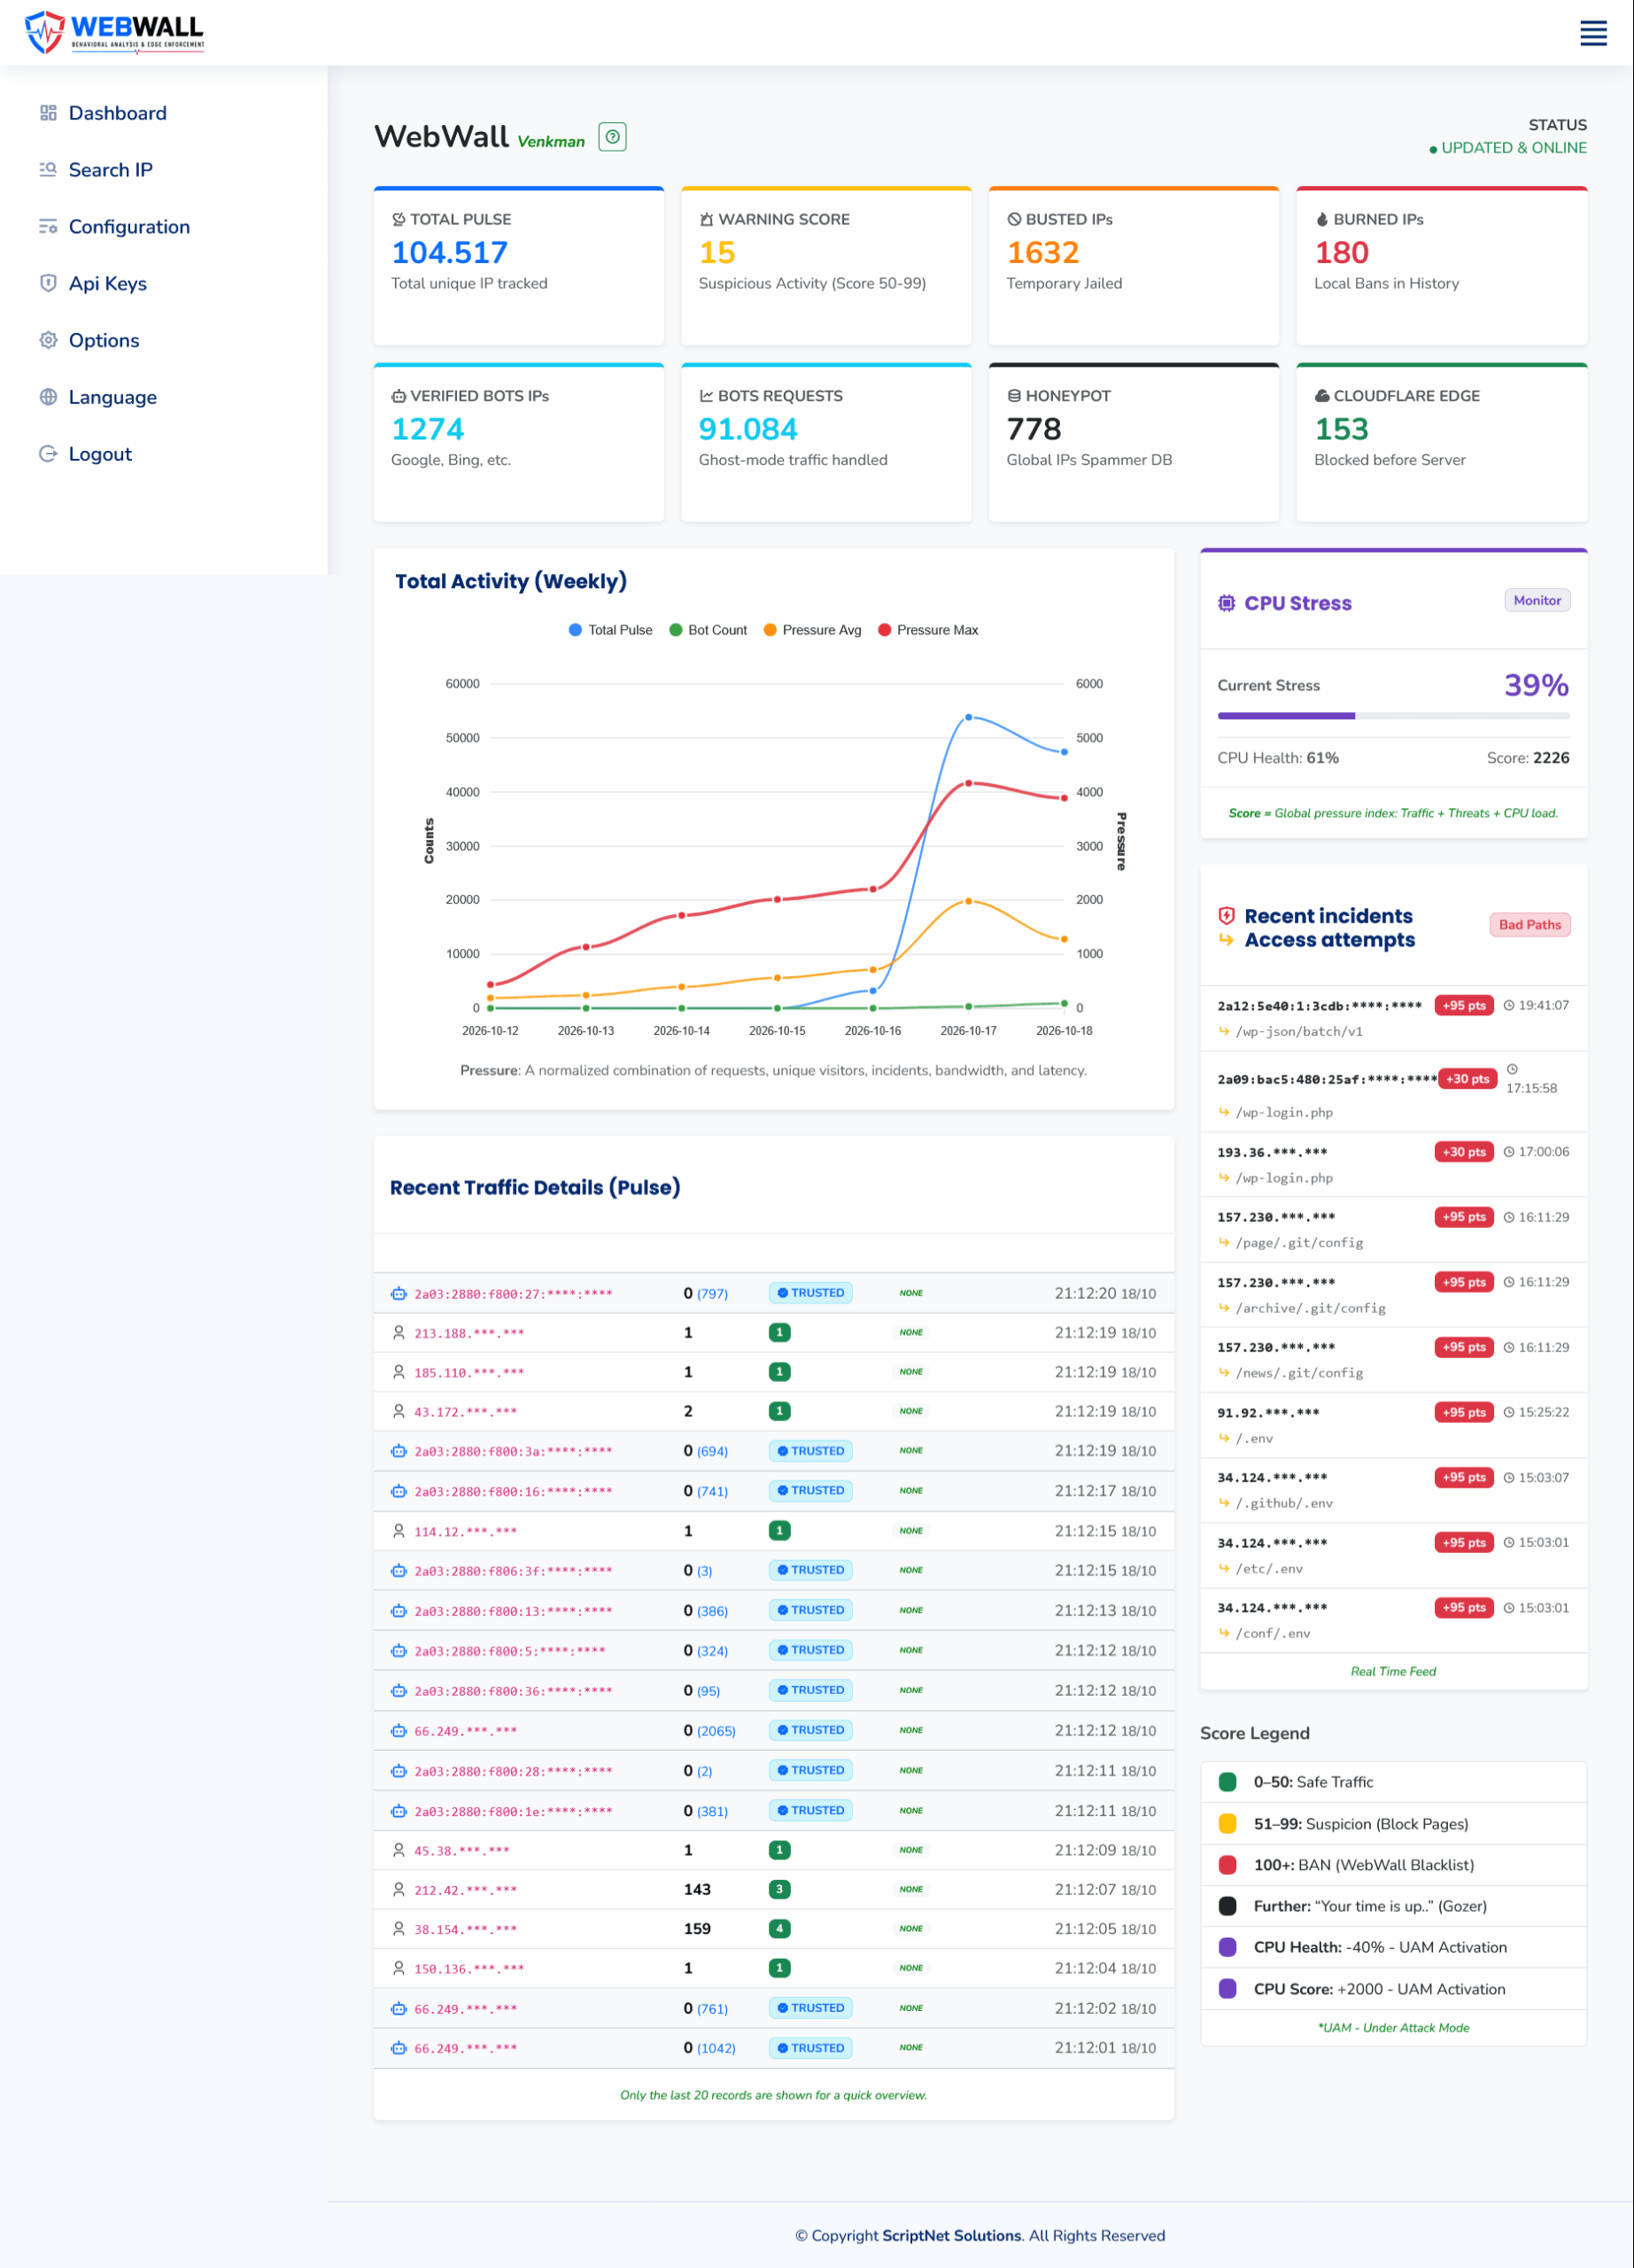Click the help icon beside Venkman
1634x2268 pixels.
[x=613, y=137]
